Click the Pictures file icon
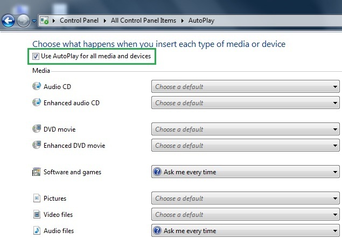The image size is (342, 239). click(x=37, y=199)
